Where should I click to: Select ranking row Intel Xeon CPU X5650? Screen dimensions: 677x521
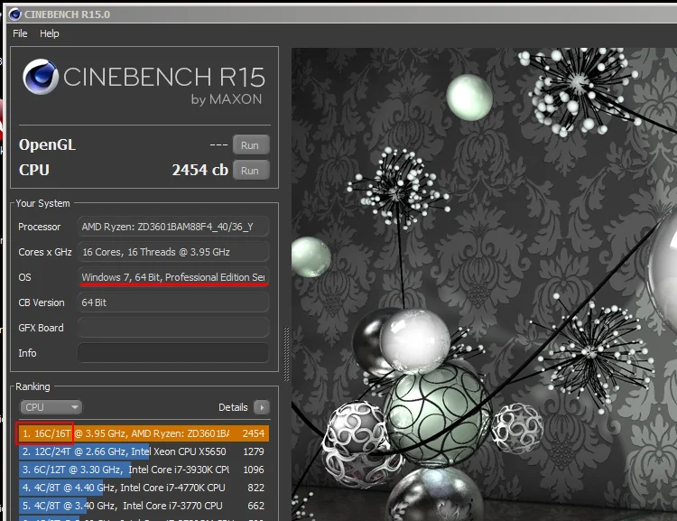click(144, 451)
